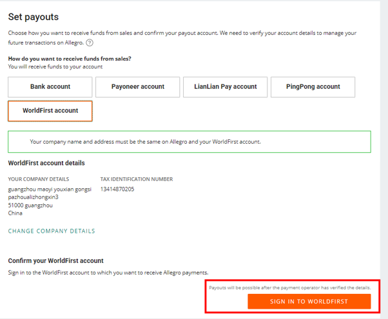The width and height of the screenshot is (388, 319).
Task: Click the green company name notice banner
Action: [189, 141]
